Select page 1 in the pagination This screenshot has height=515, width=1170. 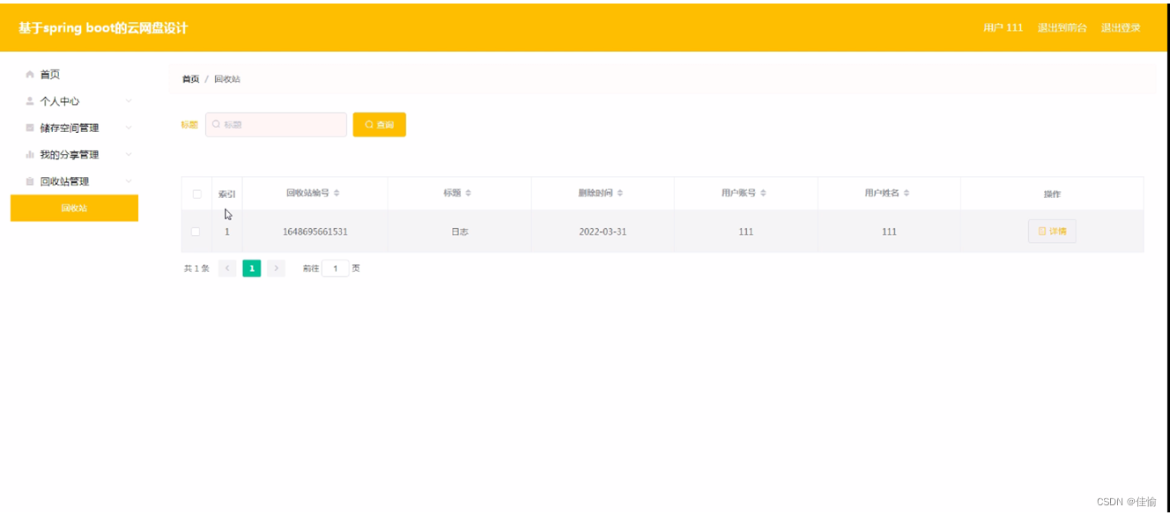[252, 269]
